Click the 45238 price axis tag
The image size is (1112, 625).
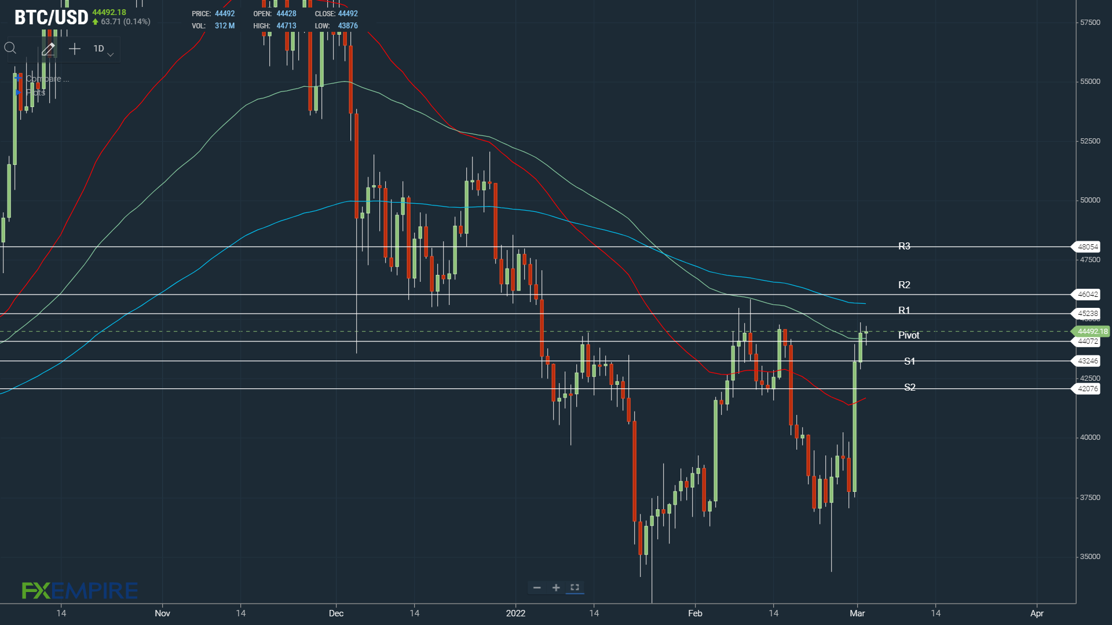click(x=1087, y=314)
